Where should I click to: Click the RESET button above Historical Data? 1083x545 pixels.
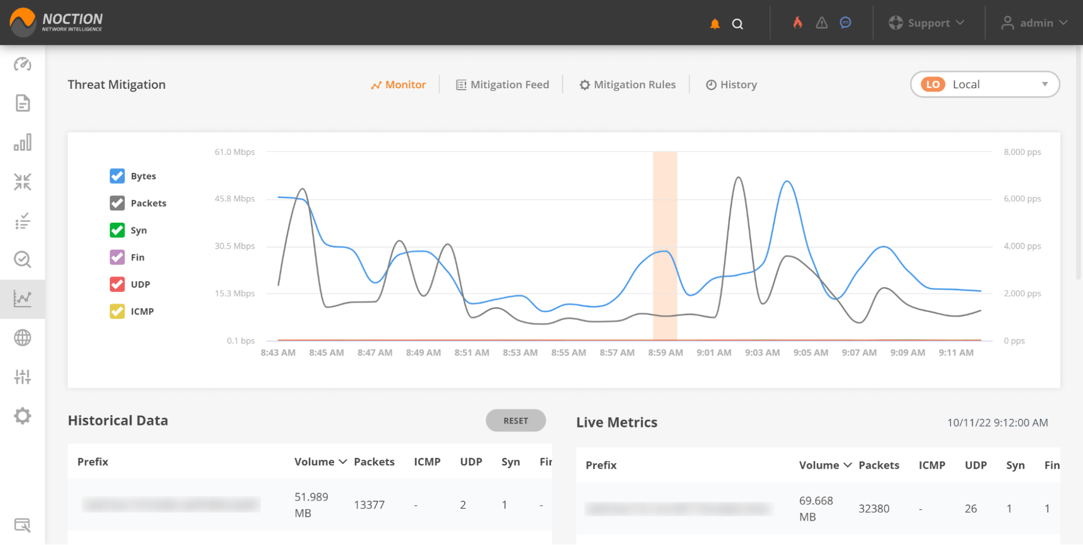coord(515,420)
